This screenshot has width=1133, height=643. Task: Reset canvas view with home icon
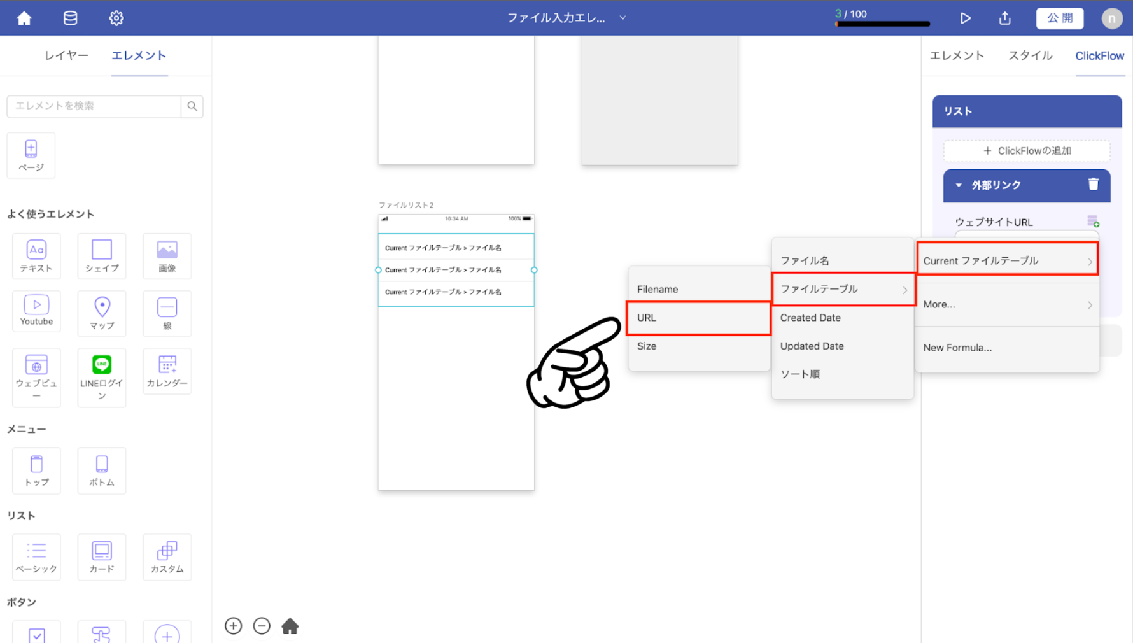click(x=290, y=626)
